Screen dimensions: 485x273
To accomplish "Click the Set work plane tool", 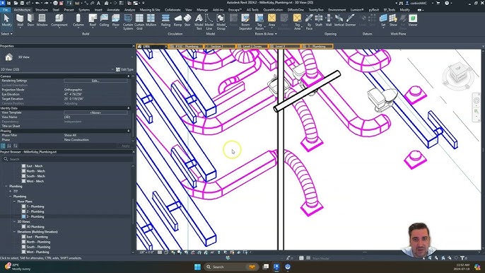I will 383,21.
